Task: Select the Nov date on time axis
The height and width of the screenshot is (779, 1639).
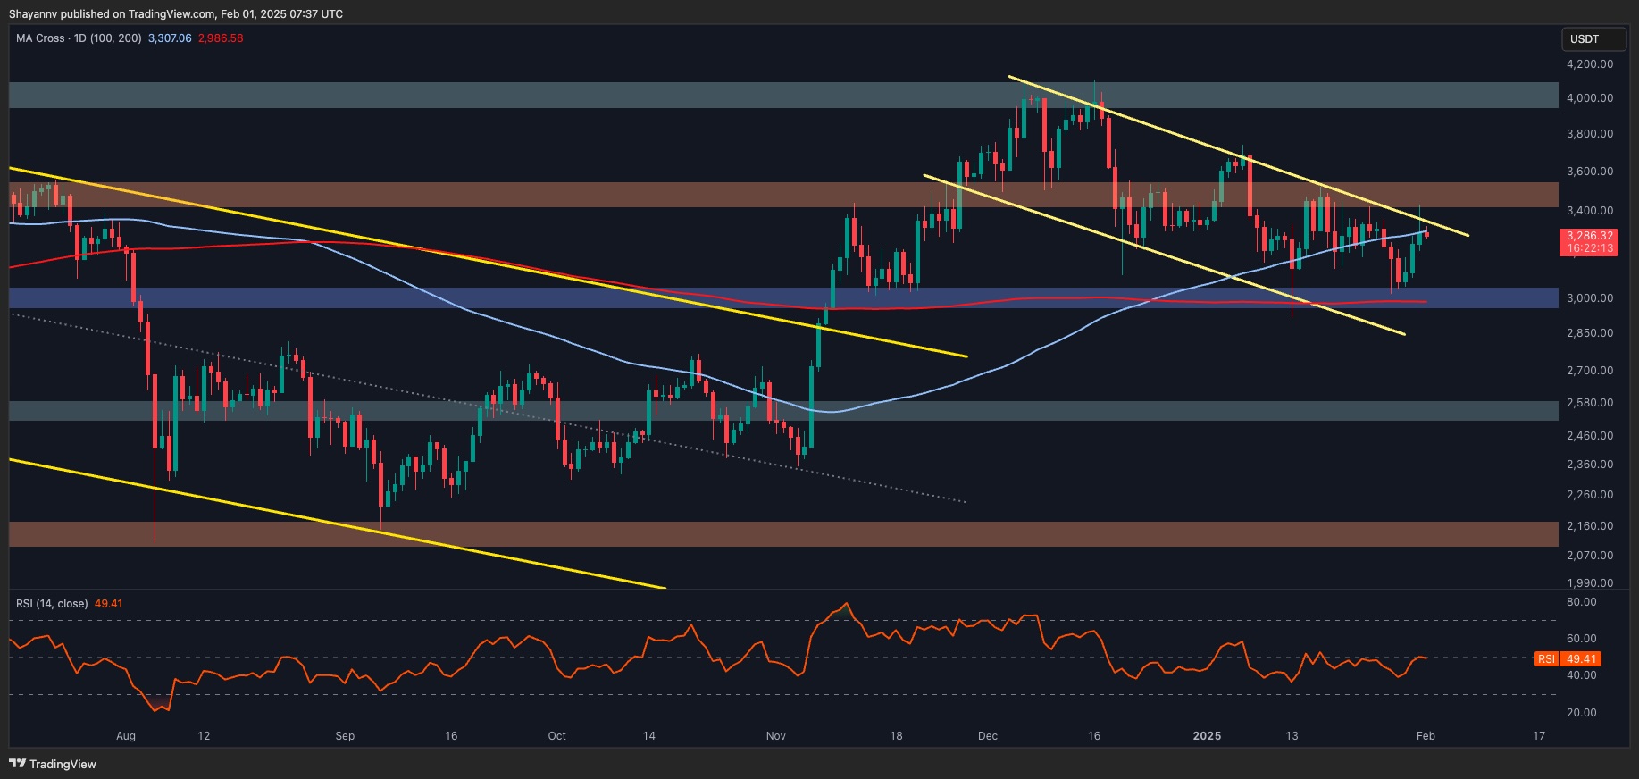Action: (775, 736)
